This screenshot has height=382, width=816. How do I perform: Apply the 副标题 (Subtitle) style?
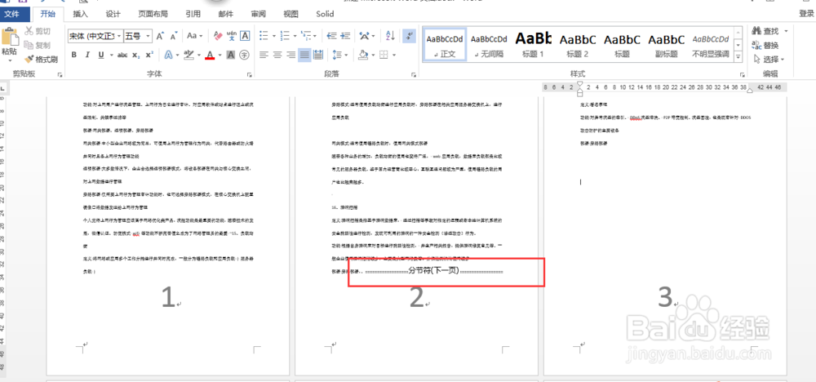pos(666,45)
